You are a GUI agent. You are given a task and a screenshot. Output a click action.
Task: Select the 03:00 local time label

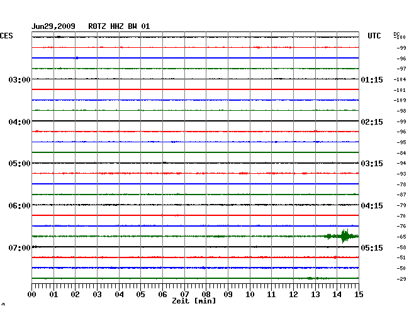[20, 79]
